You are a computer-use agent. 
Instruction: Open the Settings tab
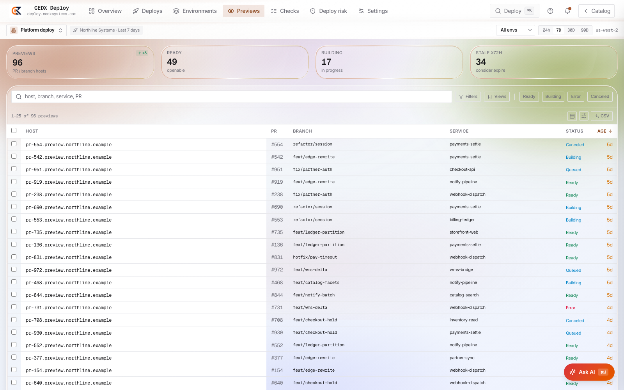click(x=373, y=11)
